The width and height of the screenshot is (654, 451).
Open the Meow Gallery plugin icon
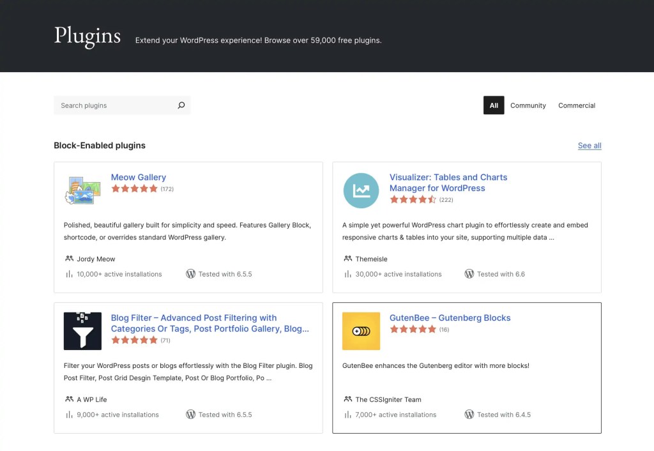click(83, 190)
